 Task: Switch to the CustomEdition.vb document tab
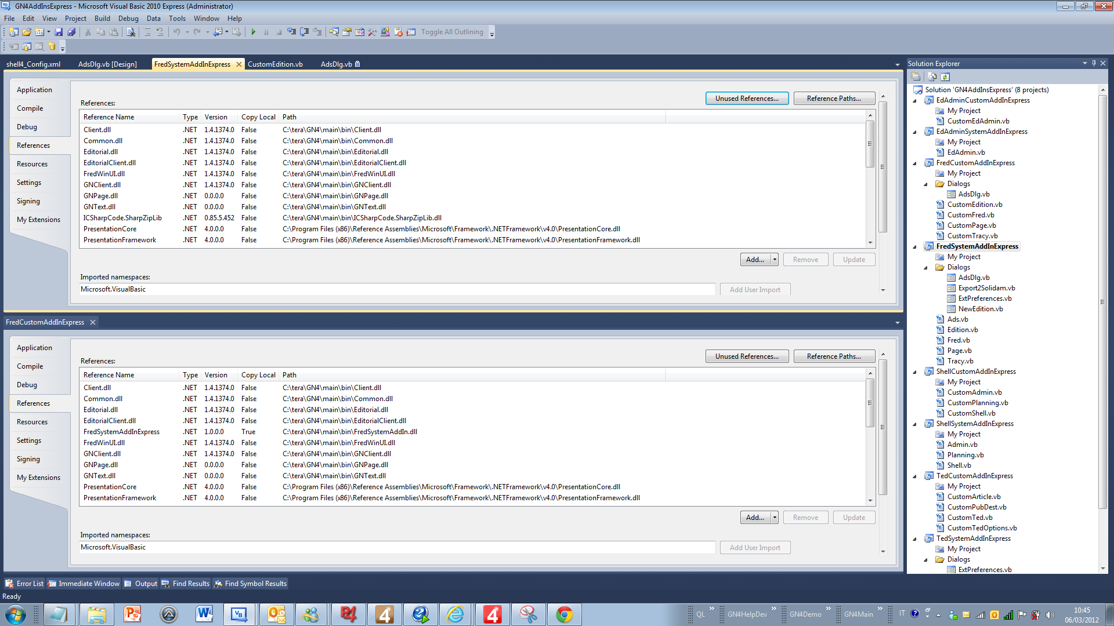275,64
